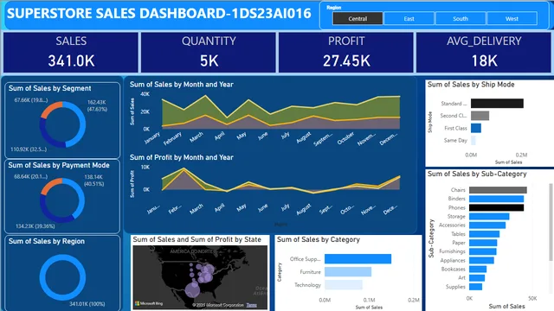
Task: Click the Furnishings sub-category bar
Action: point(483,251)
